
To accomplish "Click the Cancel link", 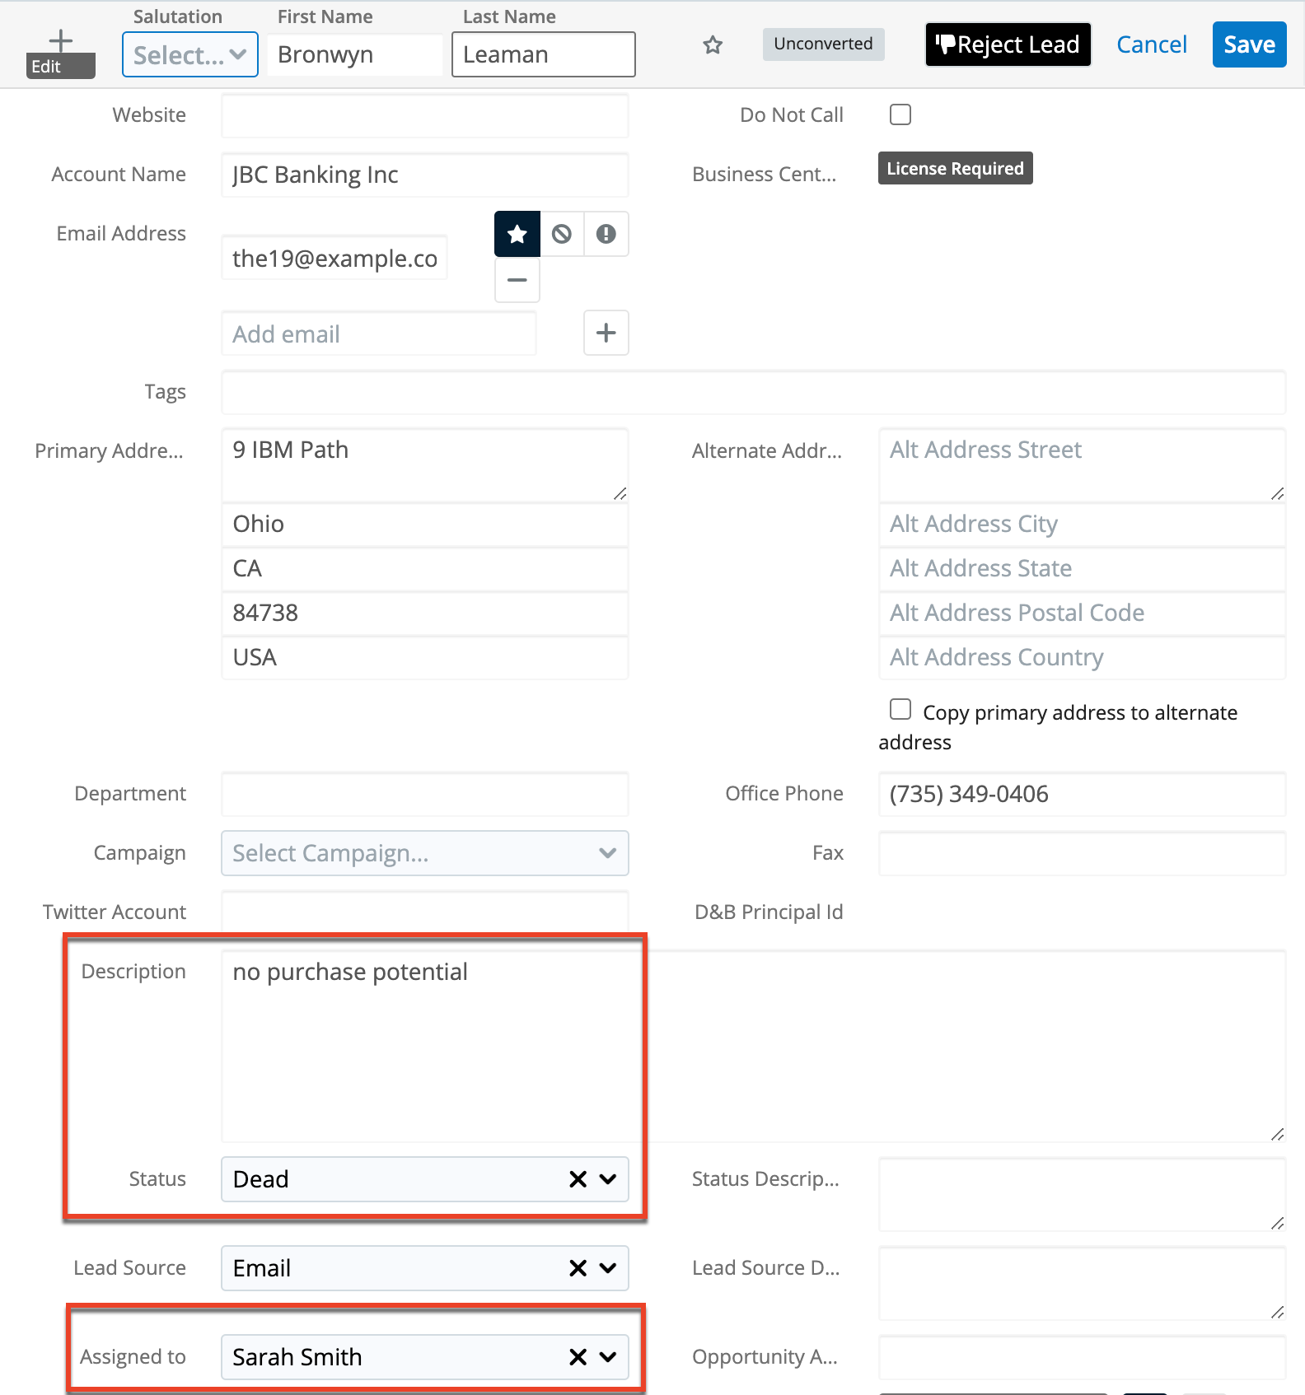I will tap(1151, 44).
